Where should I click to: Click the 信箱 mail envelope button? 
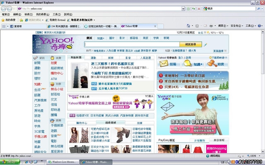coord(169,64)
